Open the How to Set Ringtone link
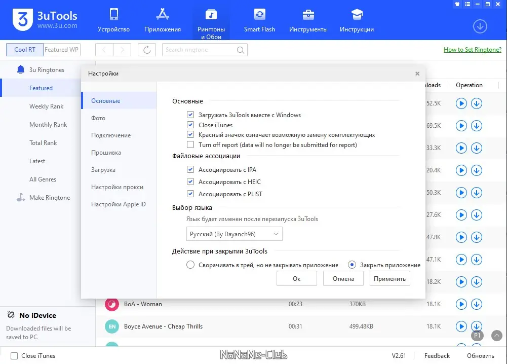 [x=473, y=50]
